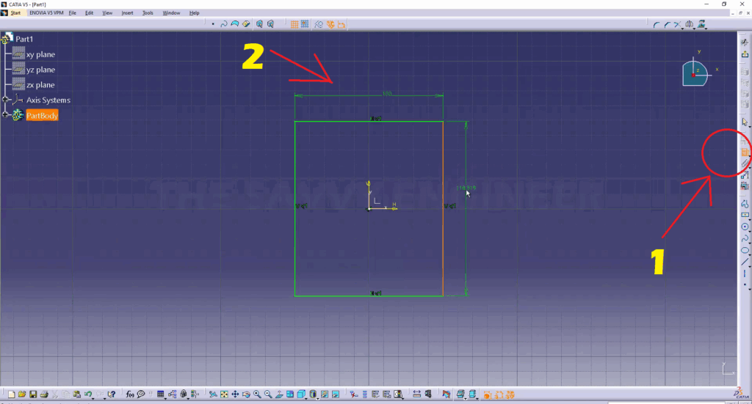Expand the Axis Systems tree node

point(6,100)
